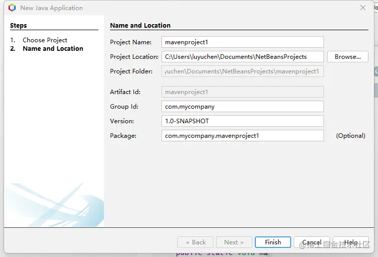Click the Finish button
The image size is (378, 257).
click(273, 242)
